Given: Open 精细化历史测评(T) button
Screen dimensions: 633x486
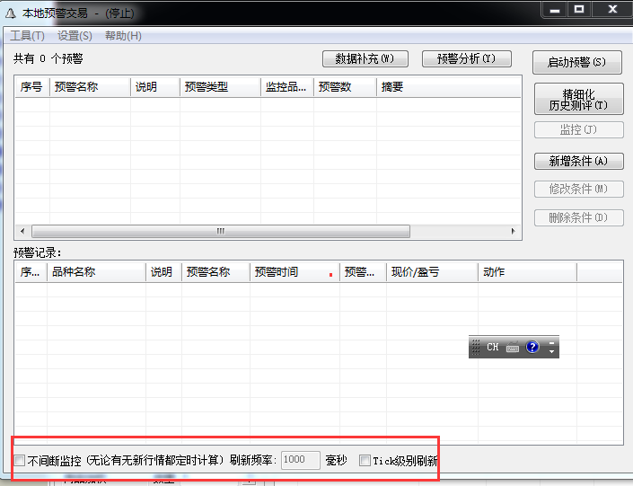Looking at the screenshot, I should 578,100.
